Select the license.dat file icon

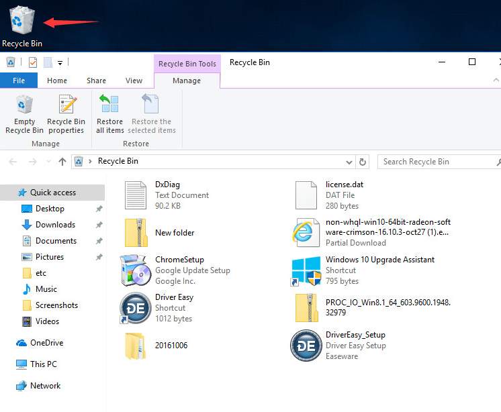click(306, 195)
